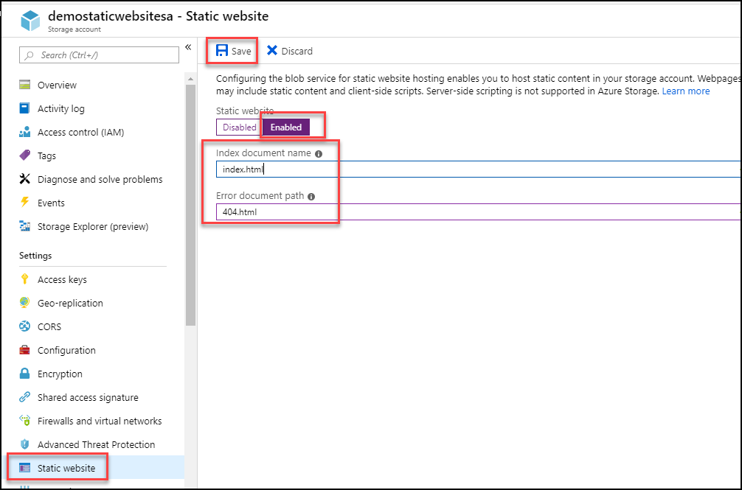Follow the Learn more link
Image resolution: width=742 pixels, height=490 pixels.
(x=686, y=91)
